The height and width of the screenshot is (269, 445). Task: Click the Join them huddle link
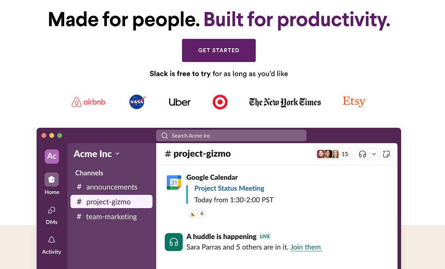(306, 247)
